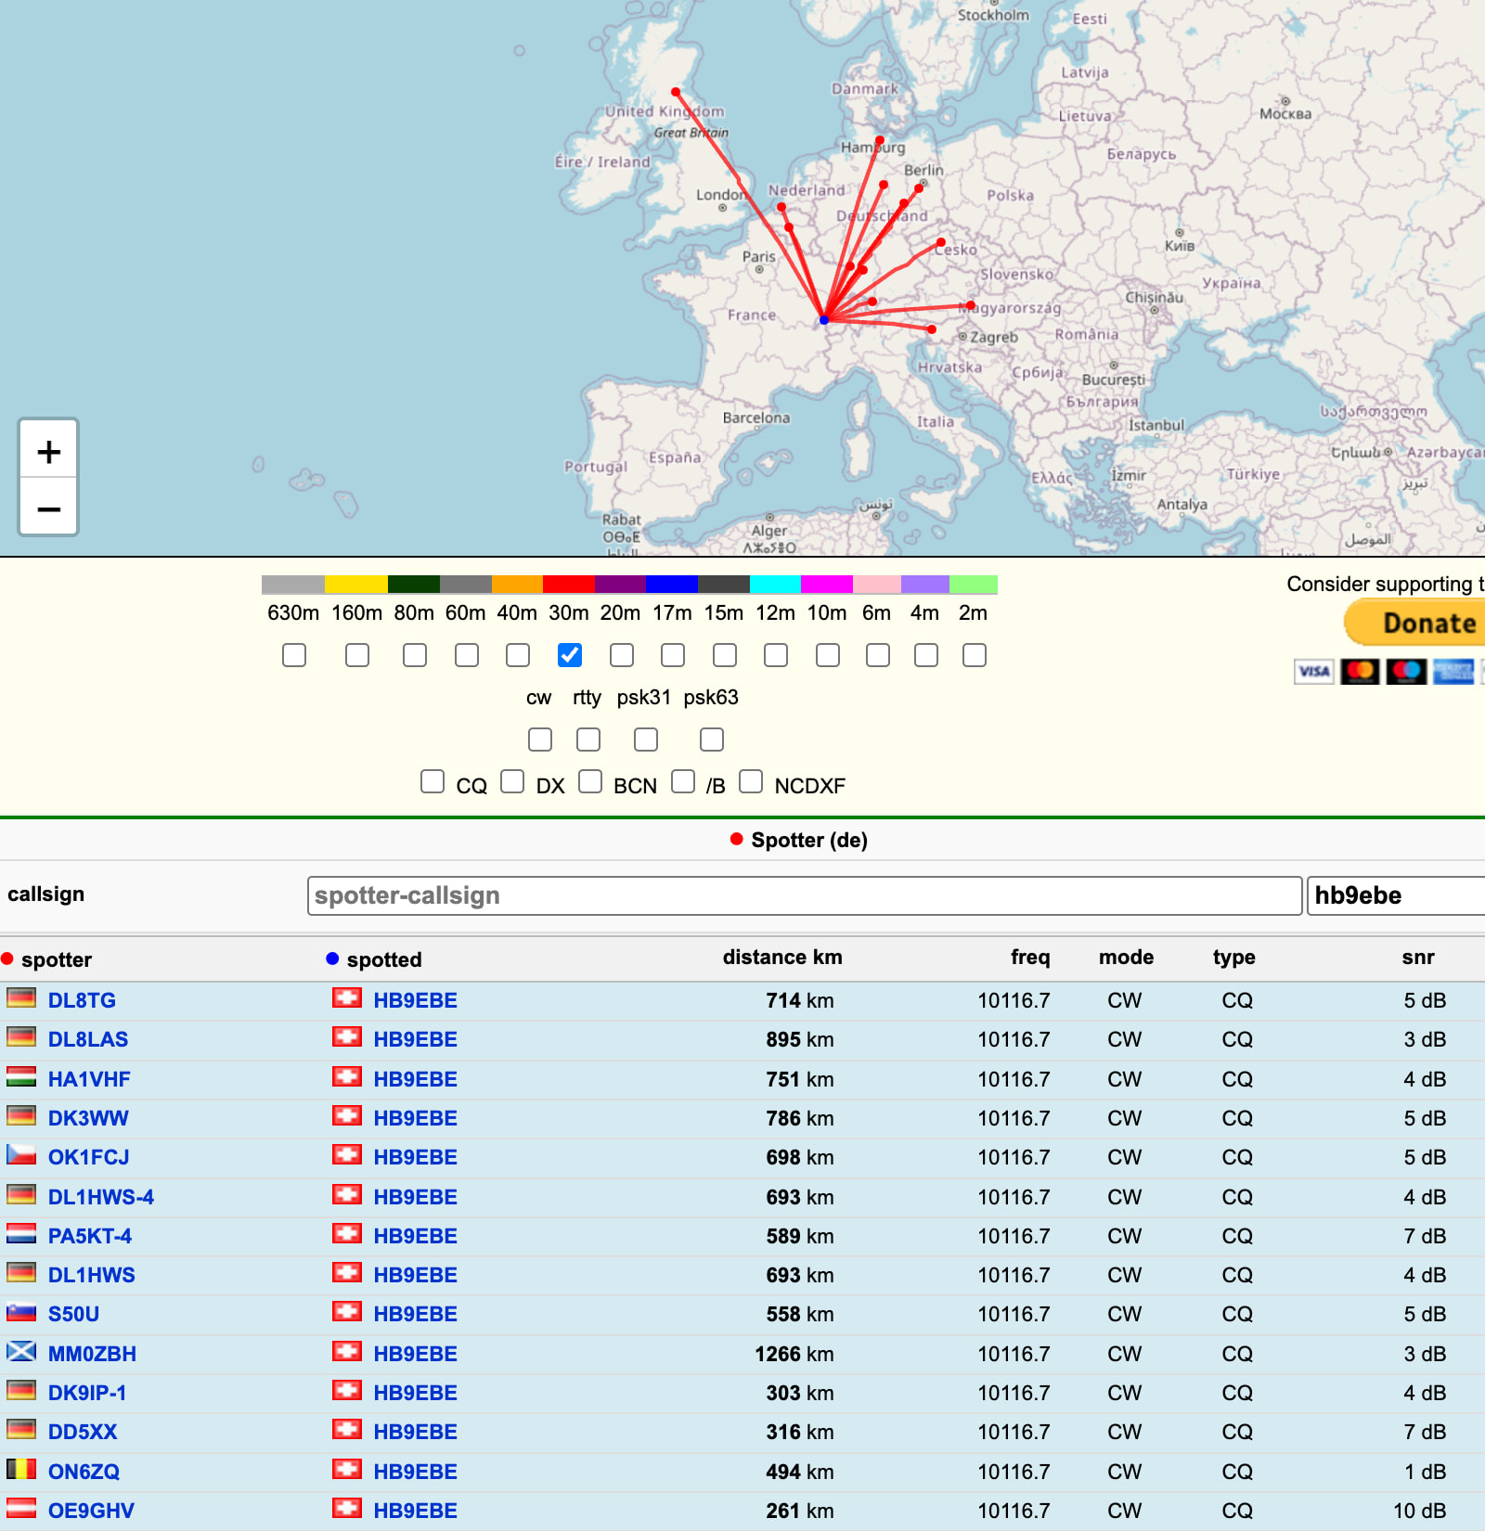Check the cw mode checkbox
1485x1531 pixels.
(x=540, y=740)
